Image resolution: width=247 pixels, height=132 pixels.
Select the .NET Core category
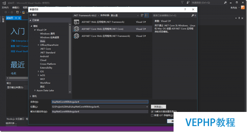click(45, 49)
